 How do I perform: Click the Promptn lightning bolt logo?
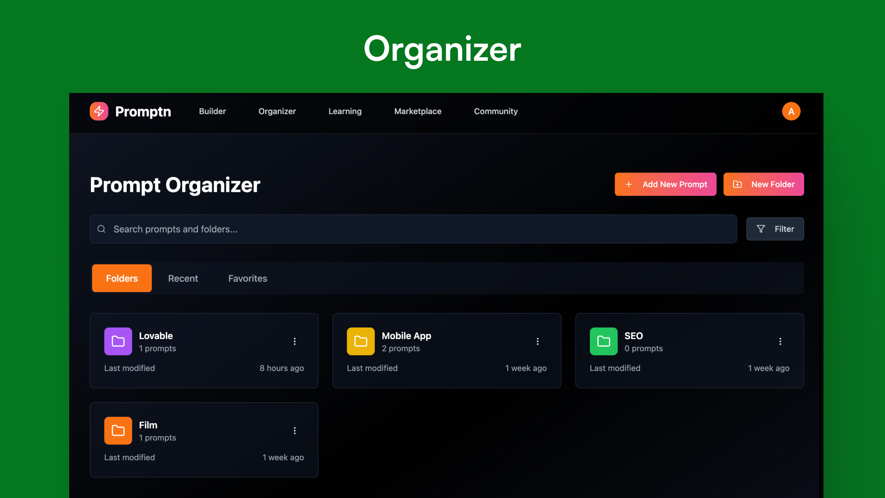click(x=99, y=111)
